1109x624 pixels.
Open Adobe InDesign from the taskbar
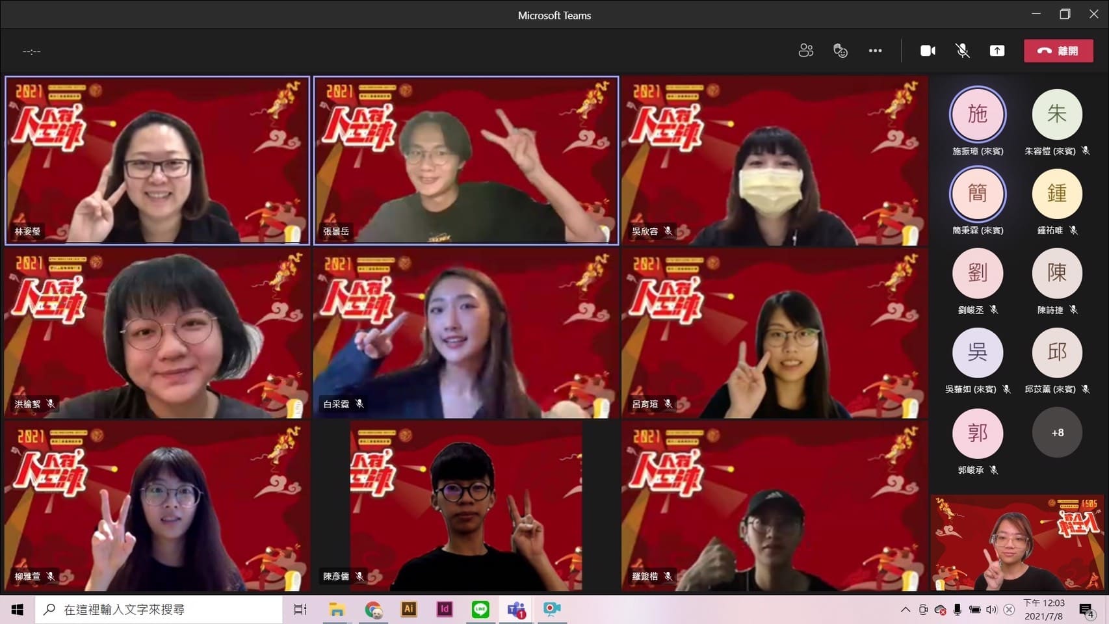(445, 610)
